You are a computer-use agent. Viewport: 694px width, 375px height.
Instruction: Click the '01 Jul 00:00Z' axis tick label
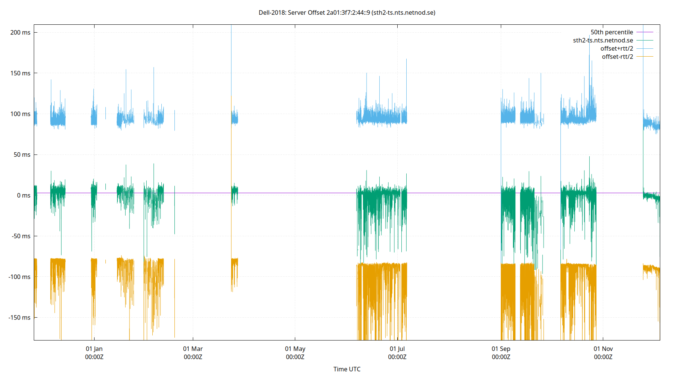click(x=398, y=352)
